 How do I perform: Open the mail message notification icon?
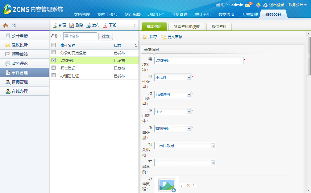[x=247, y=5]
